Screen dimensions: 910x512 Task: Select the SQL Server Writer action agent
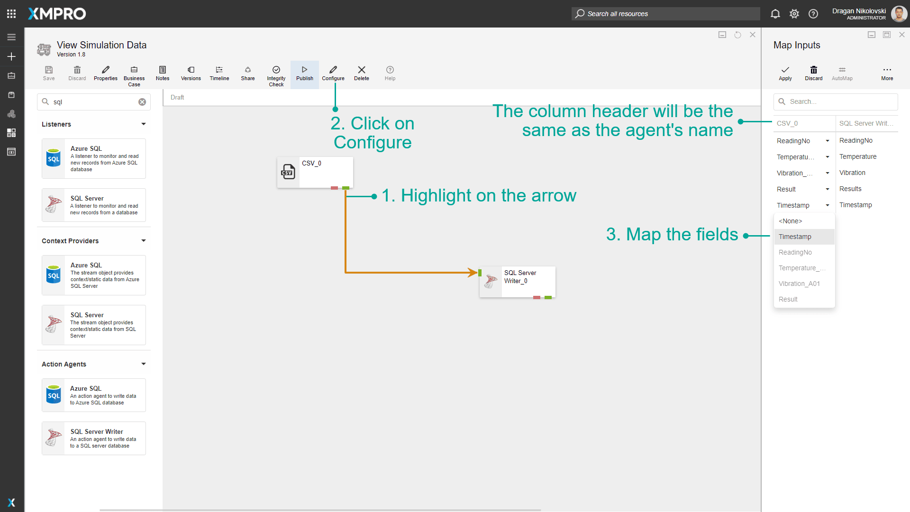pos(94,439)
